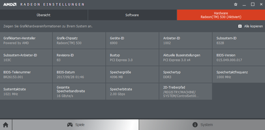Image resolution: width=265 pixels, height=130 pixels.
Task: Go to the home screen icon
Action: 6,125
